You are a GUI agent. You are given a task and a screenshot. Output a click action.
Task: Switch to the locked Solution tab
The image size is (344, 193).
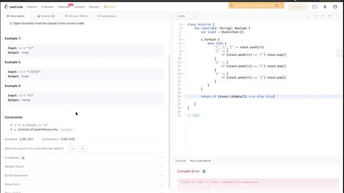[46, 16]
